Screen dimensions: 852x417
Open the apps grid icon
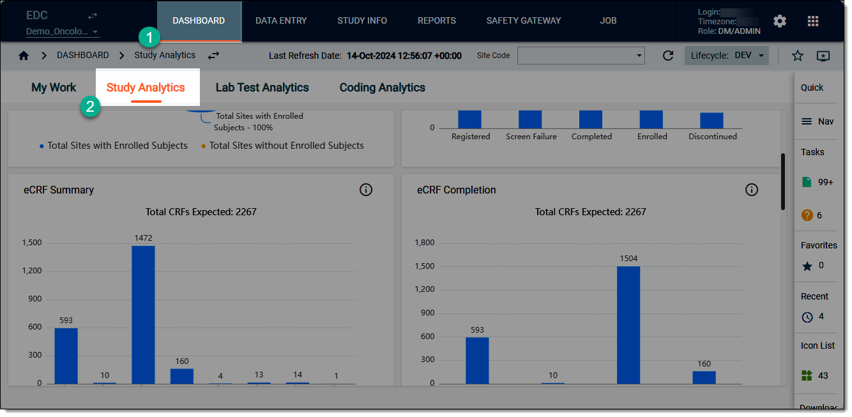813,21
